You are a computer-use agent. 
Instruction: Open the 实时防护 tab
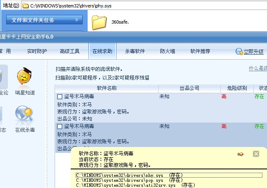tap(37, 51)
